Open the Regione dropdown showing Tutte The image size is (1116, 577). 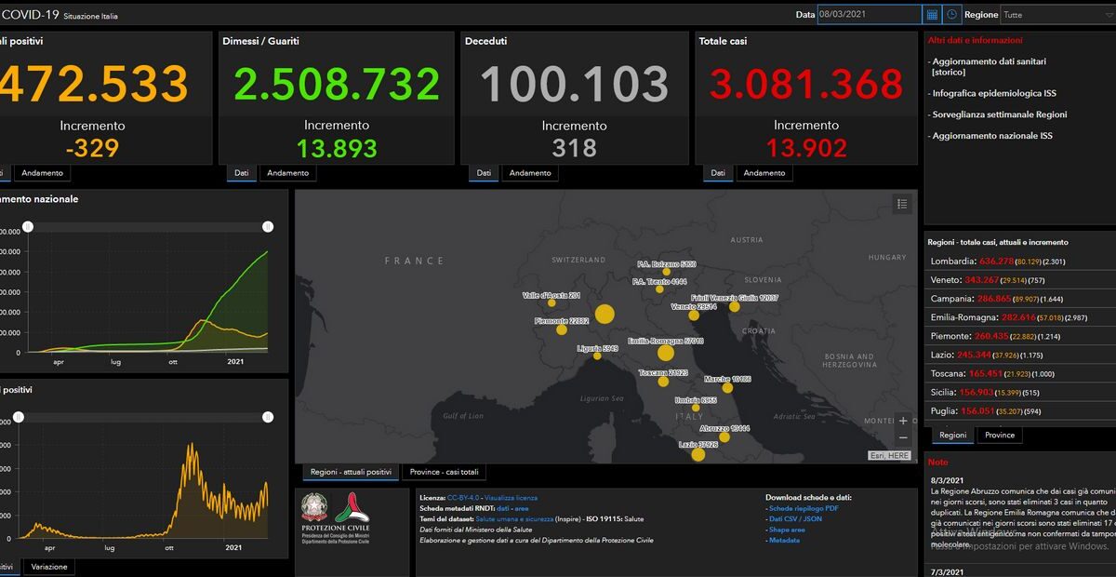tap(1057, 15)
